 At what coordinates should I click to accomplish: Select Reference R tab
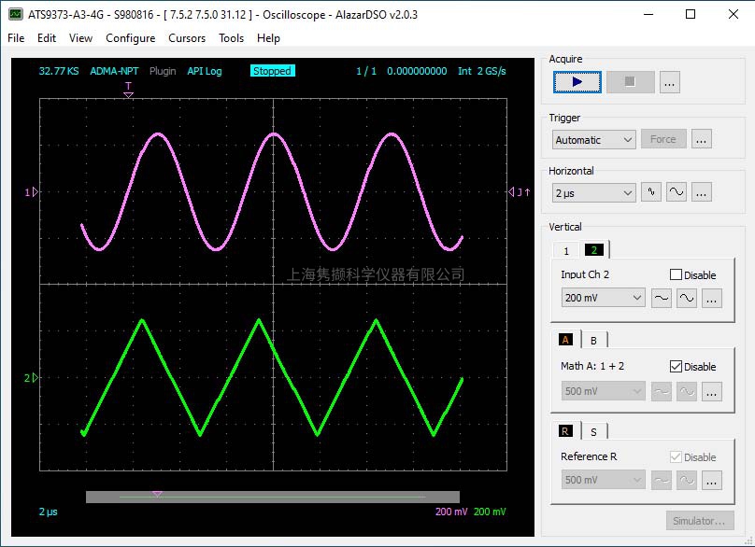click(565, 431)
